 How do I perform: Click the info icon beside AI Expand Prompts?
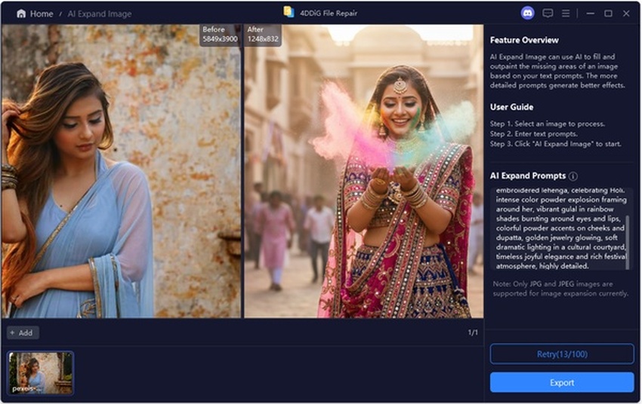(573, 176)
